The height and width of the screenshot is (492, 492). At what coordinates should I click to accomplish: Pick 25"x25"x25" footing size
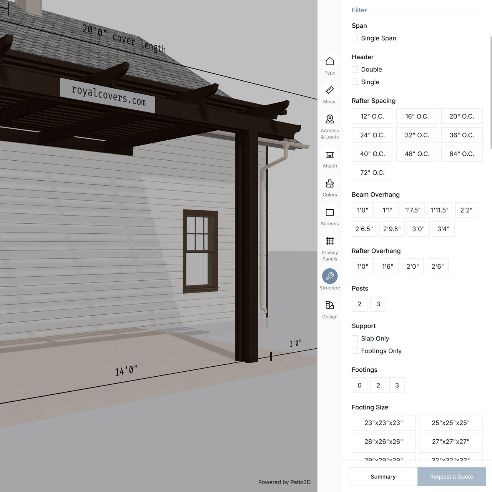pos(451,423)
